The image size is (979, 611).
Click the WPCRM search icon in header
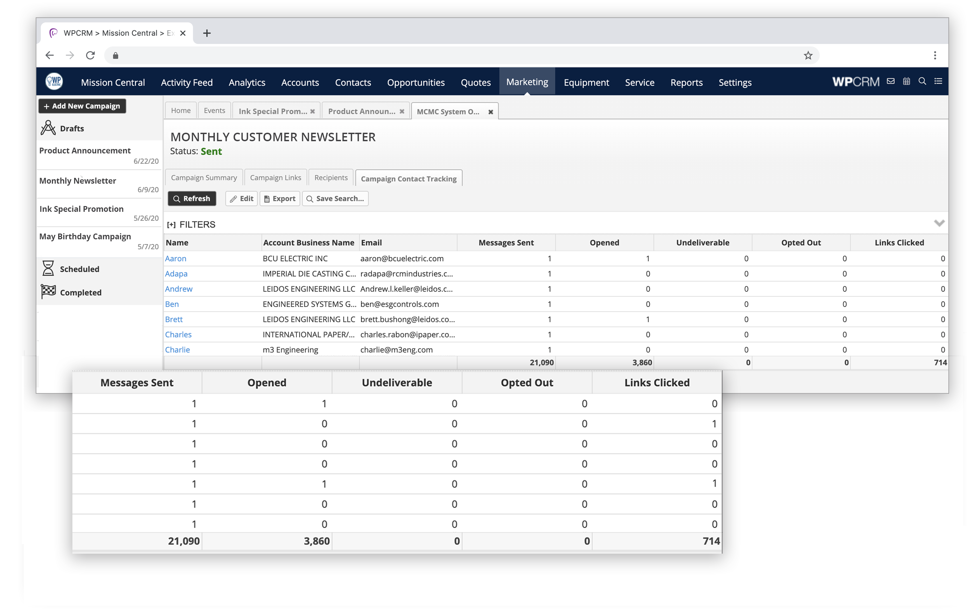(x=922, y=80)
